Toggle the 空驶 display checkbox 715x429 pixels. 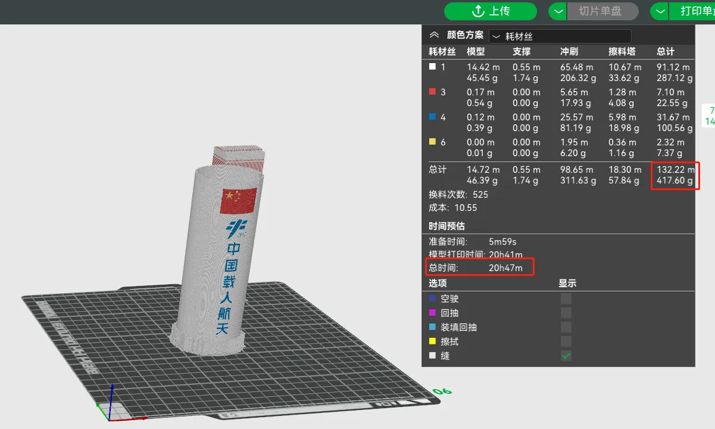click(x=566, y=299)
